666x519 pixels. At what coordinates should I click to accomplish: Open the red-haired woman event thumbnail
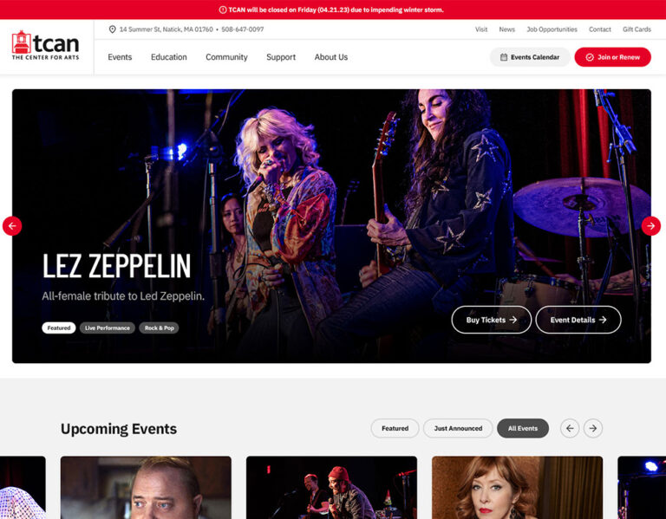pyautogui.click(x=517, y=488)
